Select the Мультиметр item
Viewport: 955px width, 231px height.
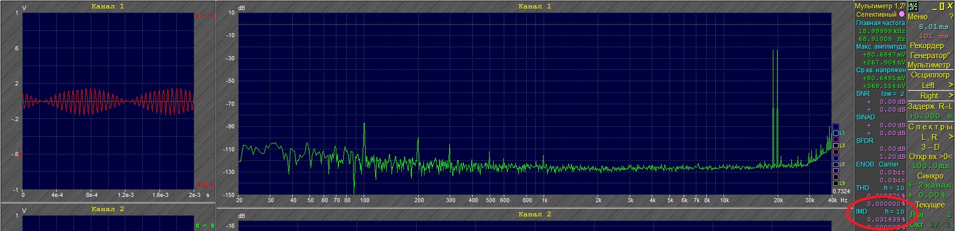(930, 65)
